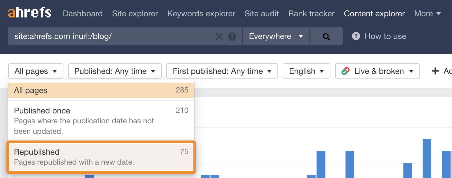Image resolution: width=452 pixels, height=178 pixels.
Task: Open the First published: Any time filter
Action: [222, 71]
